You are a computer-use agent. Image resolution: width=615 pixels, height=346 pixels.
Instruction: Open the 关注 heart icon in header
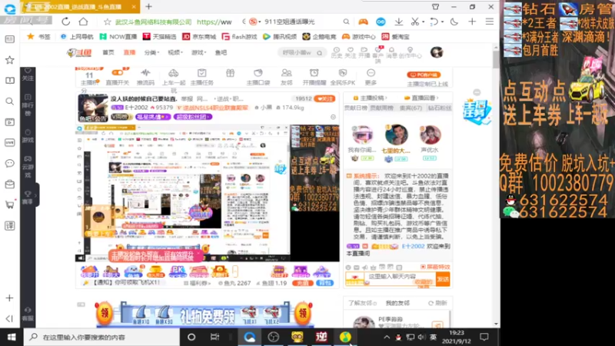[351, 52]
